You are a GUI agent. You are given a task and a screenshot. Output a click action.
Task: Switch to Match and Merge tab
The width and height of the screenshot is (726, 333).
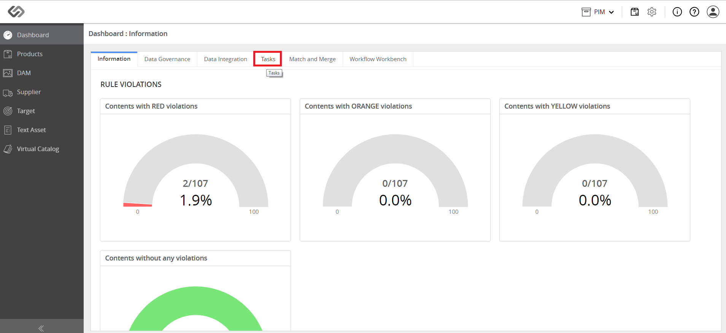coord(312,59)
